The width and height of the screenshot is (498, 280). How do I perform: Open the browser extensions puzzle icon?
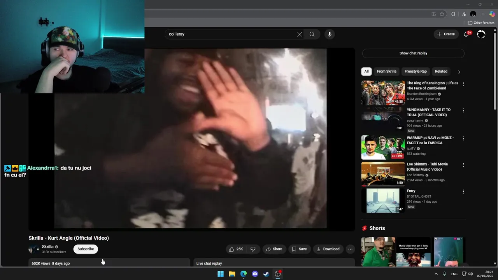click(453, 14)
